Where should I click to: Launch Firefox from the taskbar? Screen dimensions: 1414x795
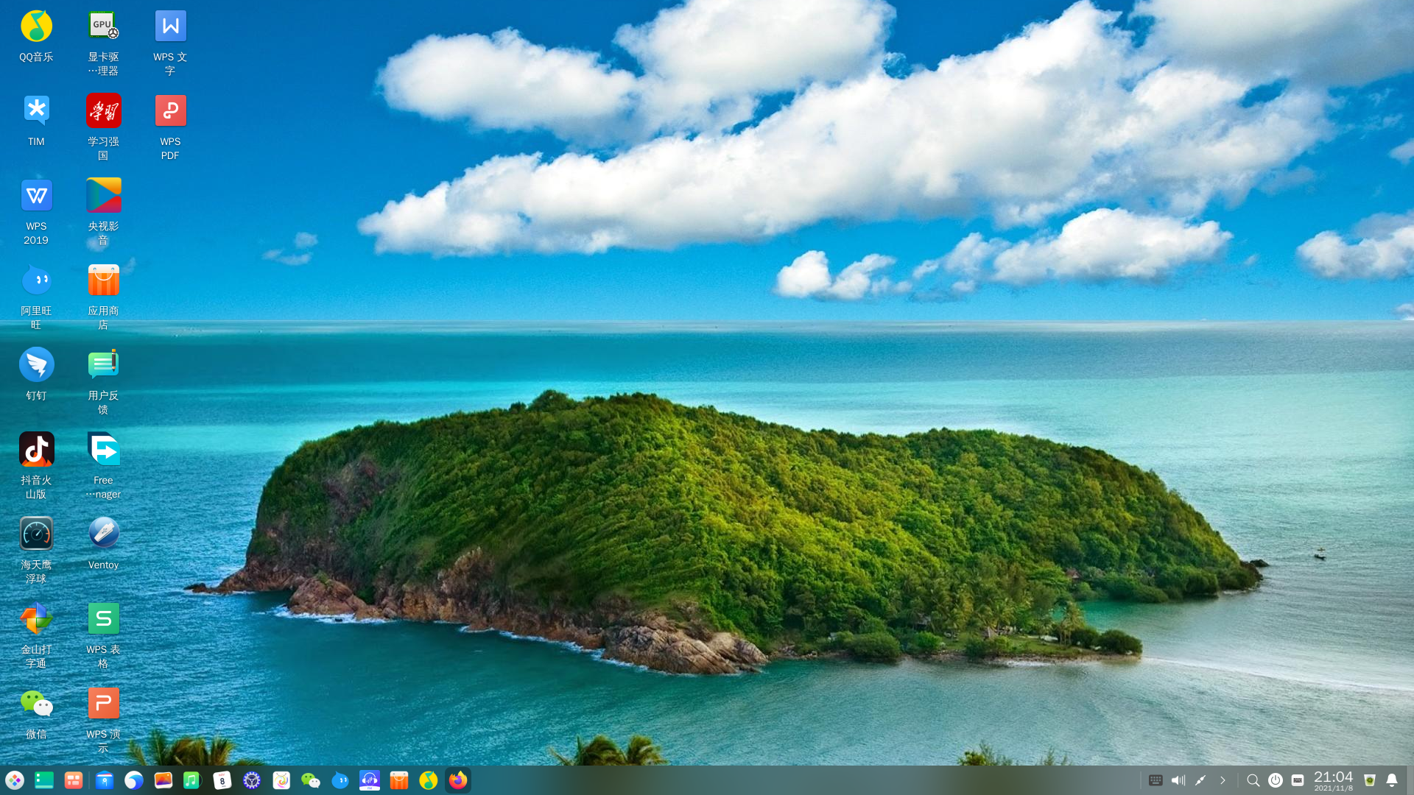[458, 780]
